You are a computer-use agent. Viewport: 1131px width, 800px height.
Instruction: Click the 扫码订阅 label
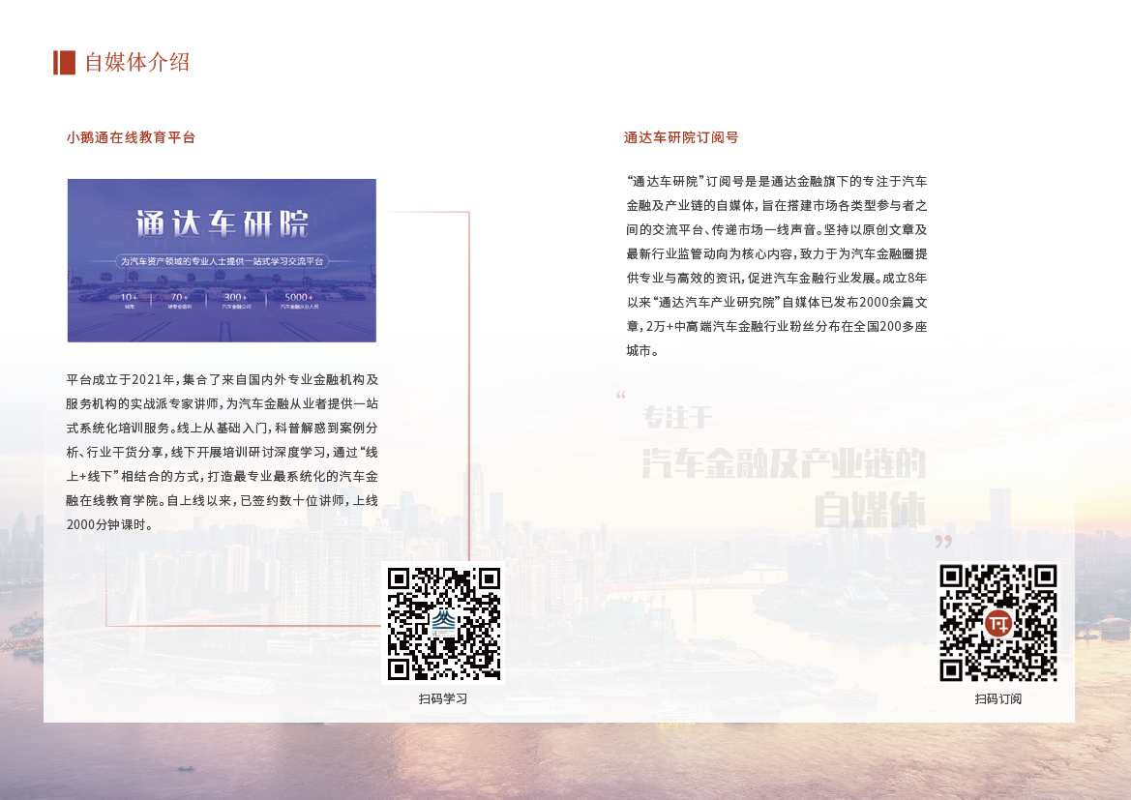tap(997, 698)
